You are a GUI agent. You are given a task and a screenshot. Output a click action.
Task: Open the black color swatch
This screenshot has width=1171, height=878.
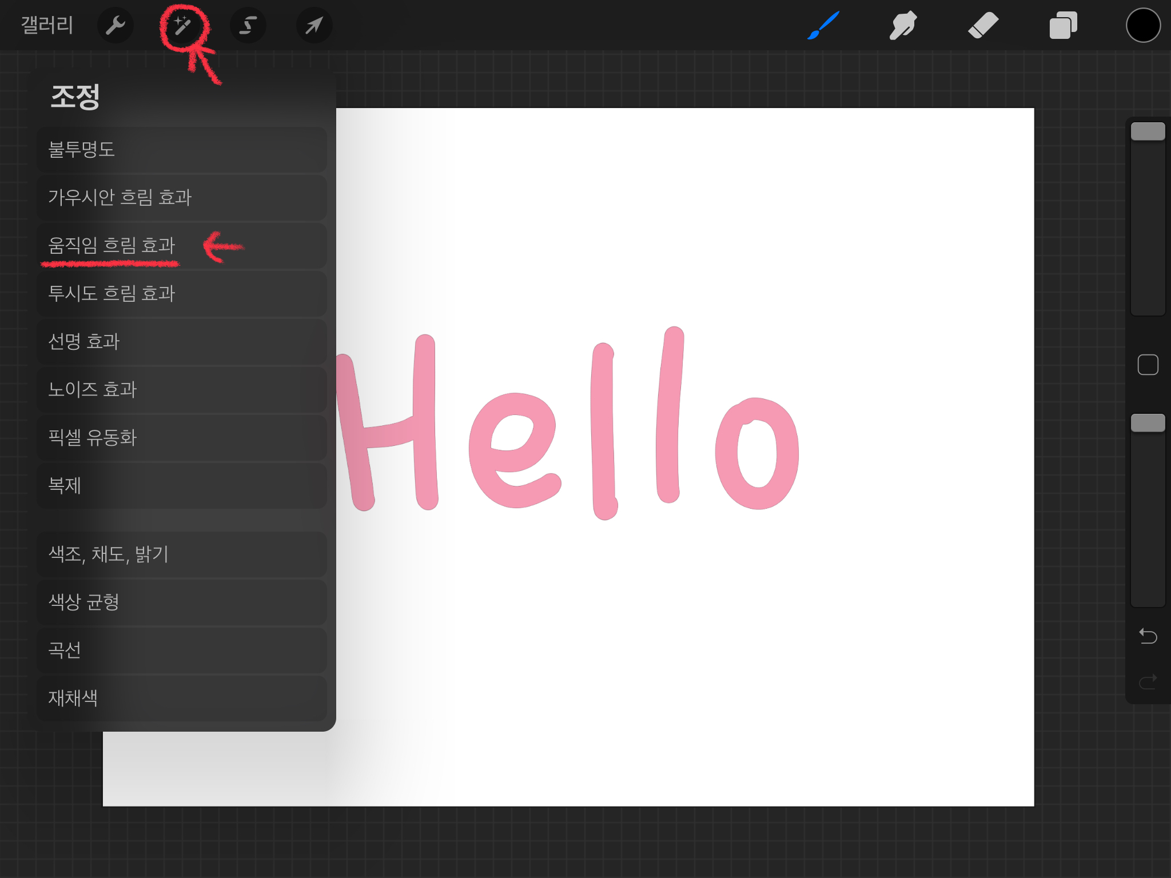tap(1143, 26)
